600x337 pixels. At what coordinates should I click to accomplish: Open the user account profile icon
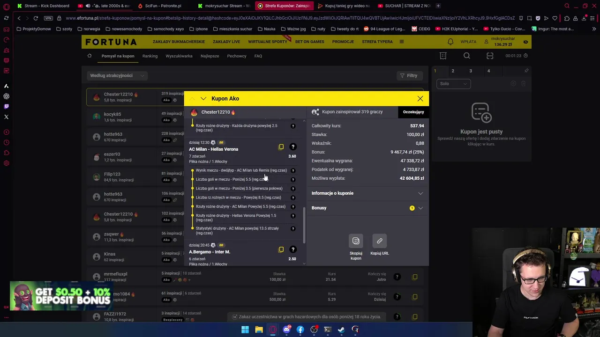coord(487,42)
